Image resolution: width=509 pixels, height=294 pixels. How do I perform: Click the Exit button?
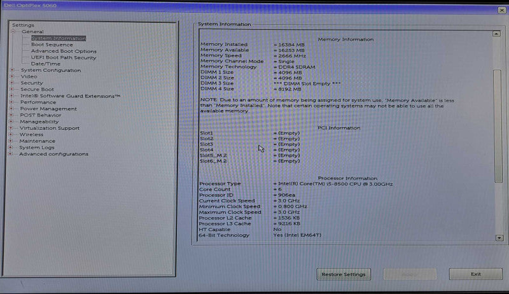476,274
